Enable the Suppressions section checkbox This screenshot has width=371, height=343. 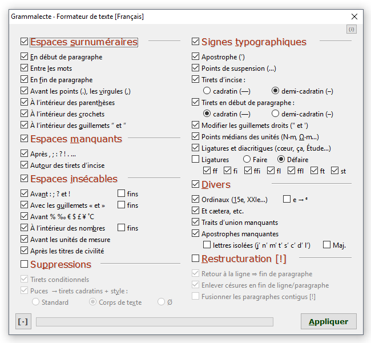pos(24,264)
